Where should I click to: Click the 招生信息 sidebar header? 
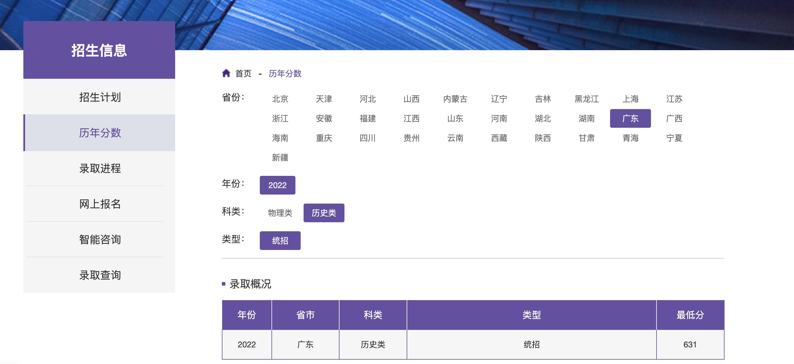pyautogui.click(x=99, y=50)
